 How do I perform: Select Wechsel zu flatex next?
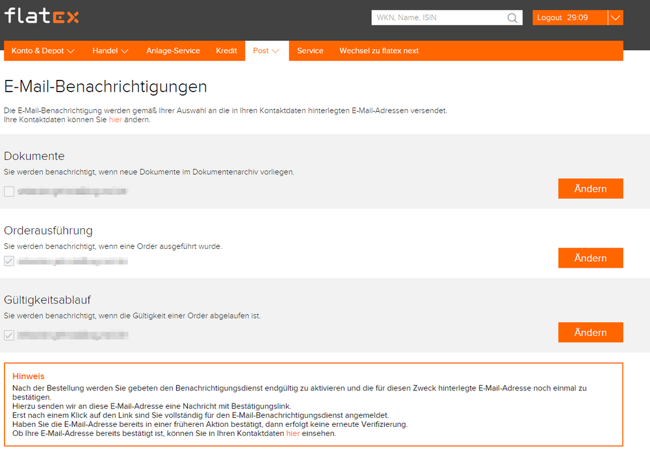tap(379, 51)
